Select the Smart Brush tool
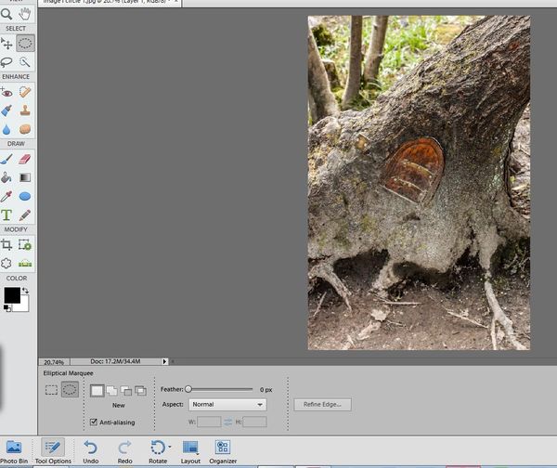This screenshot has width=557, height=468. pos(6,110)
